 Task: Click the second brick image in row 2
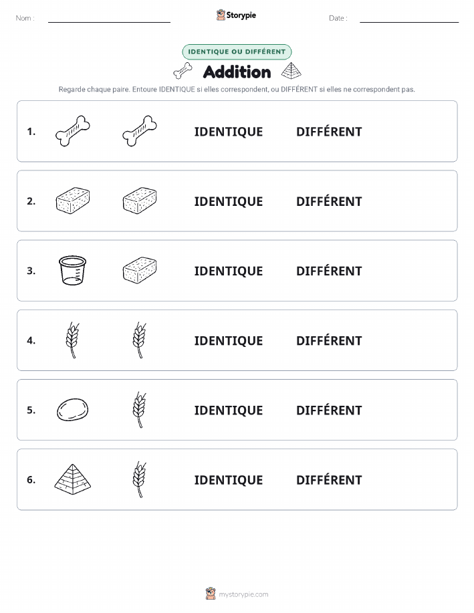[140, 201]
